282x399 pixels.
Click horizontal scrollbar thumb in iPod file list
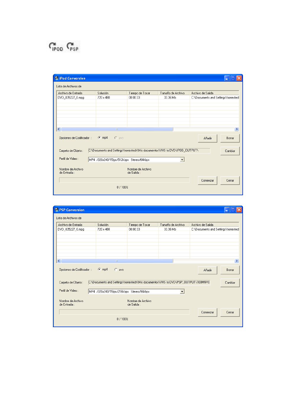117,129
